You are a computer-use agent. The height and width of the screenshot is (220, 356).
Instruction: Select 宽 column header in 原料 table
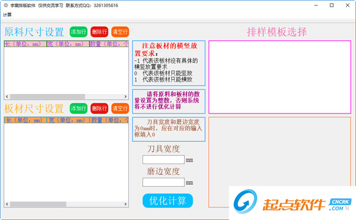tap(68, 44)
